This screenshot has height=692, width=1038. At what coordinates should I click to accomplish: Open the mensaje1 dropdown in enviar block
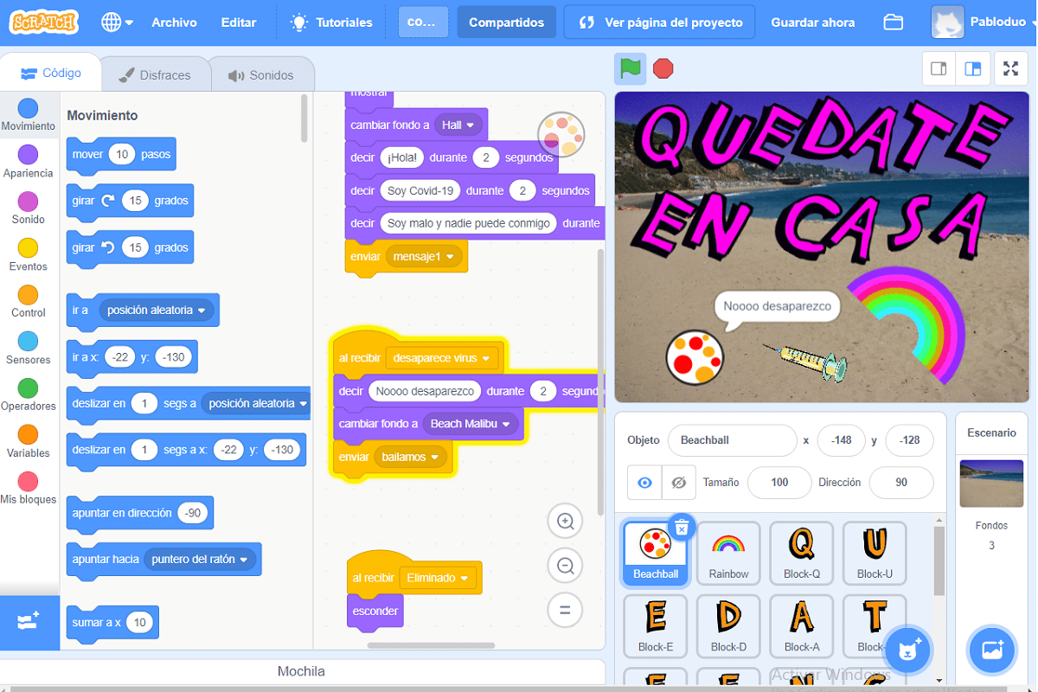point(424,256)
